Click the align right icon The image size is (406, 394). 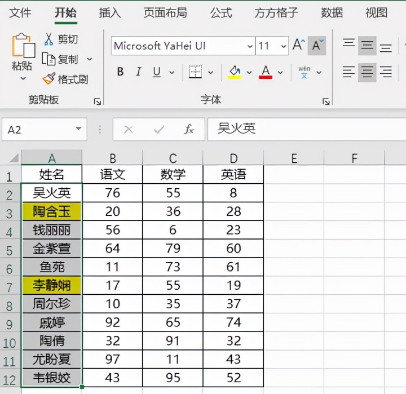point(386,72)
